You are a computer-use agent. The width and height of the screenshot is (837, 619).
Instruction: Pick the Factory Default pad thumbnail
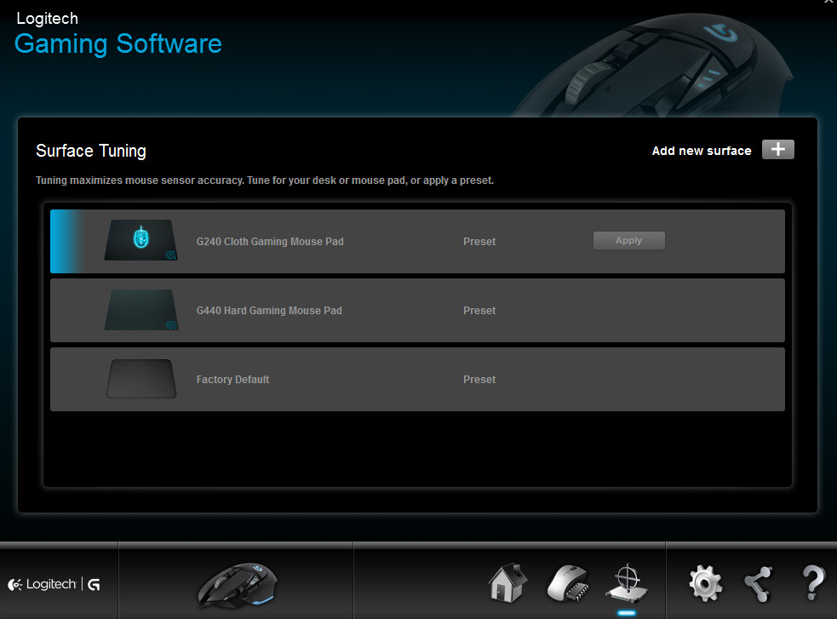coord(142,379)
